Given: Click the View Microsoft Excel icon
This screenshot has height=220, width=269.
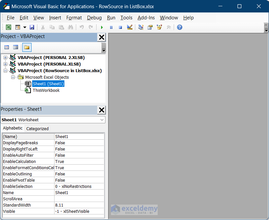Looking at the screenshot, I should point(9,27).
